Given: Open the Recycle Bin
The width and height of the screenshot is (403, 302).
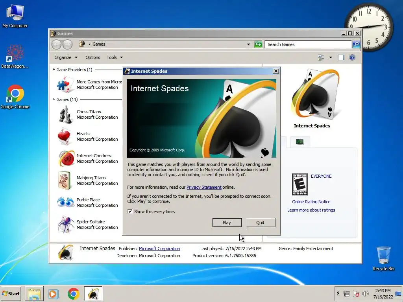Looking at the screenshot, I should pos(383,258).
